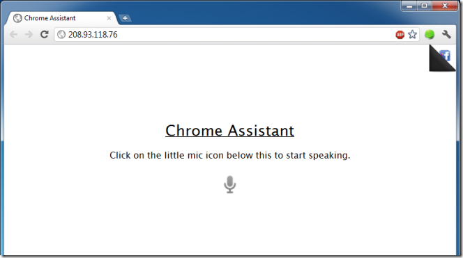Close the Chrome Assistant tab

coord(109,18)
